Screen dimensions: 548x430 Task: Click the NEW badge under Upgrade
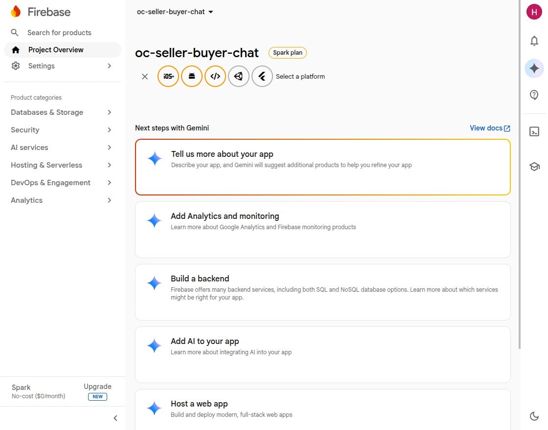point(97,396)
